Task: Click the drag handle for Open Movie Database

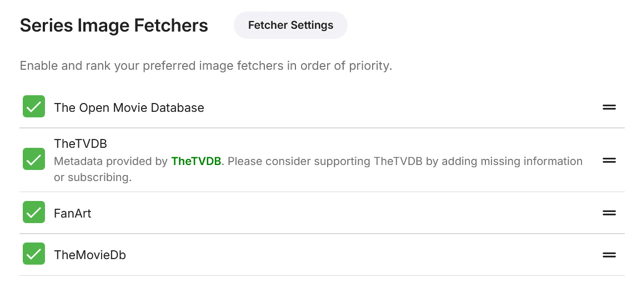Action: tap(609, 107)
